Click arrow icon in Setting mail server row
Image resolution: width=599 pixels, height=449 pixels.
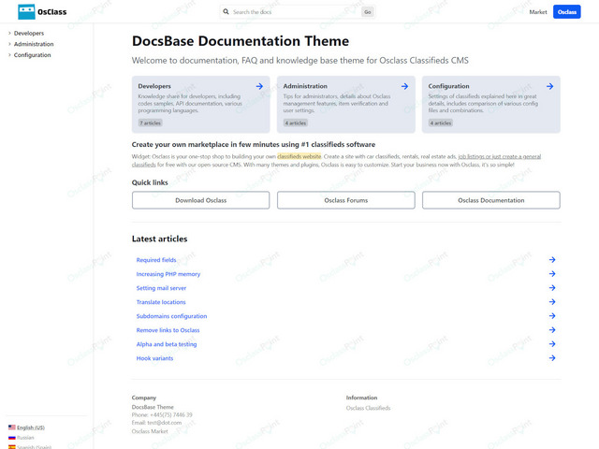pyautogui.click(x=552, y=288)
